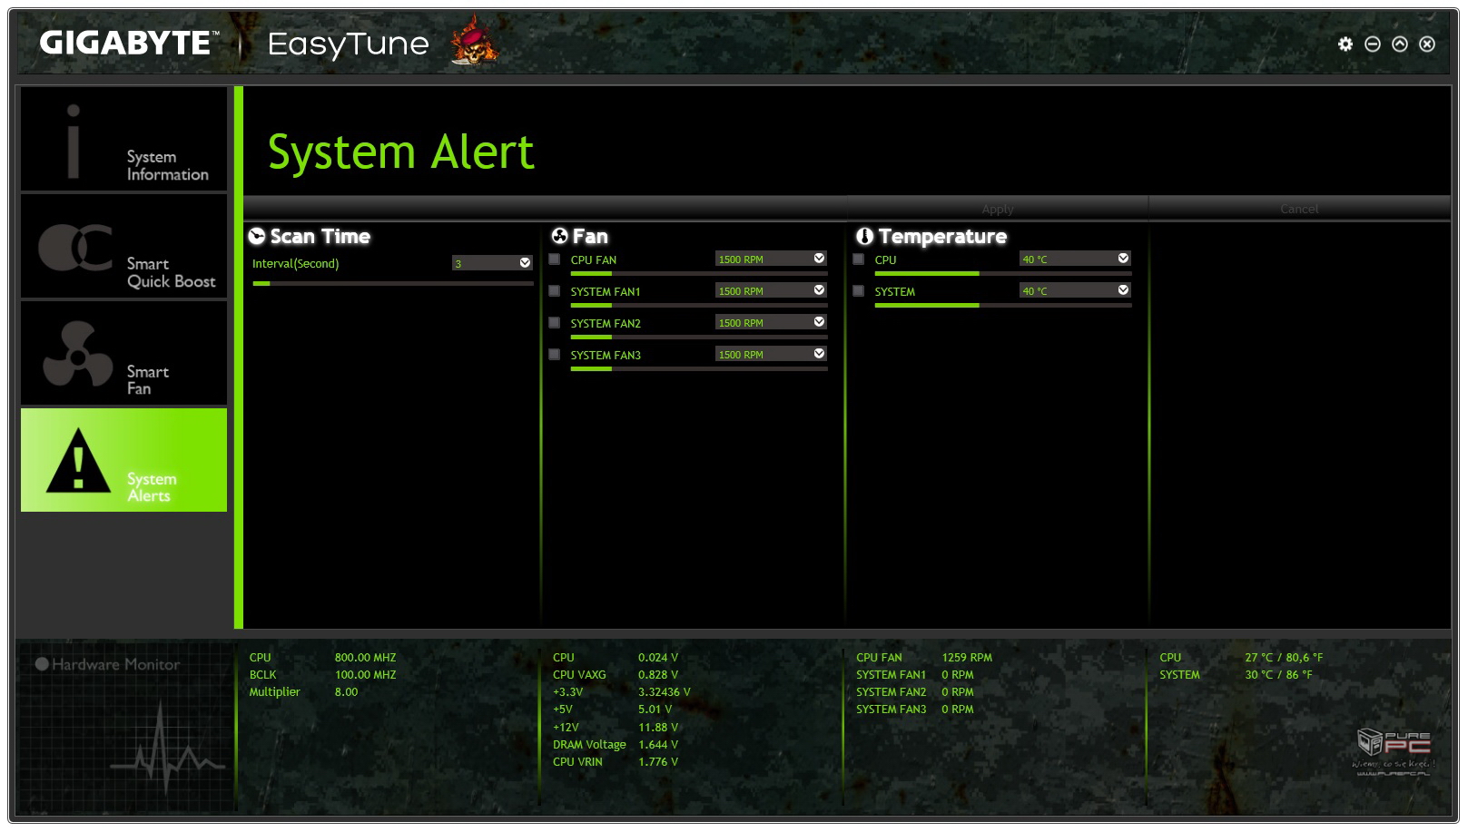Click the '800.00 MHZ' CPU value
The height and width of the screenshot is (832, 1468).
365,657
